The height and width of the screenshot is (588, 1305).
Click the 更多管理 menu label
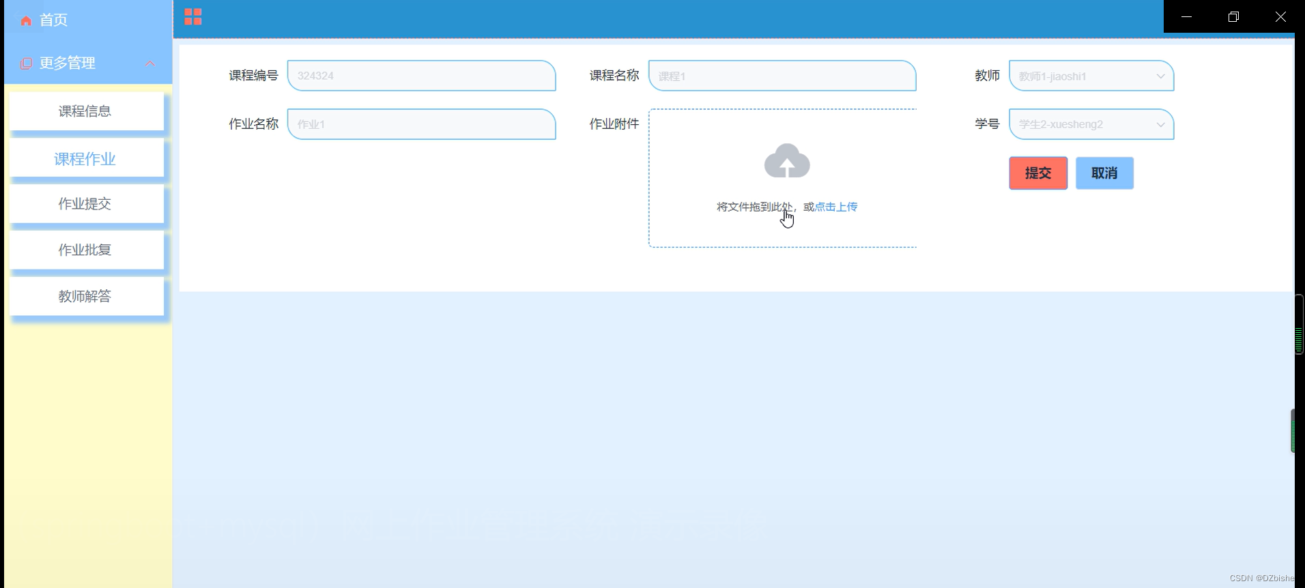[x=67, y=63]
